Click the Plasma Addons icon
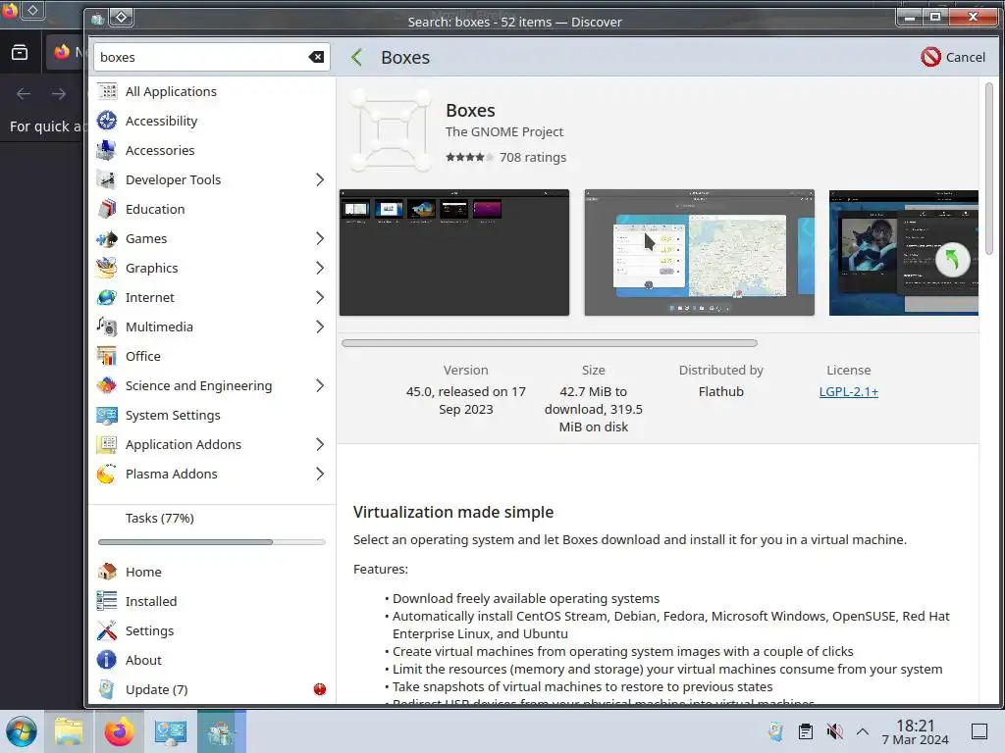This screenshot has height=753, width=1005. point(106,474)
